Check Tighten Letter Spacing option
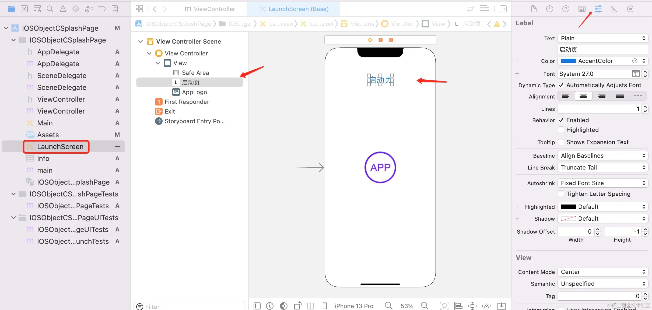The height and width of the screenshot is (310, 652). (x=561, y=194)
